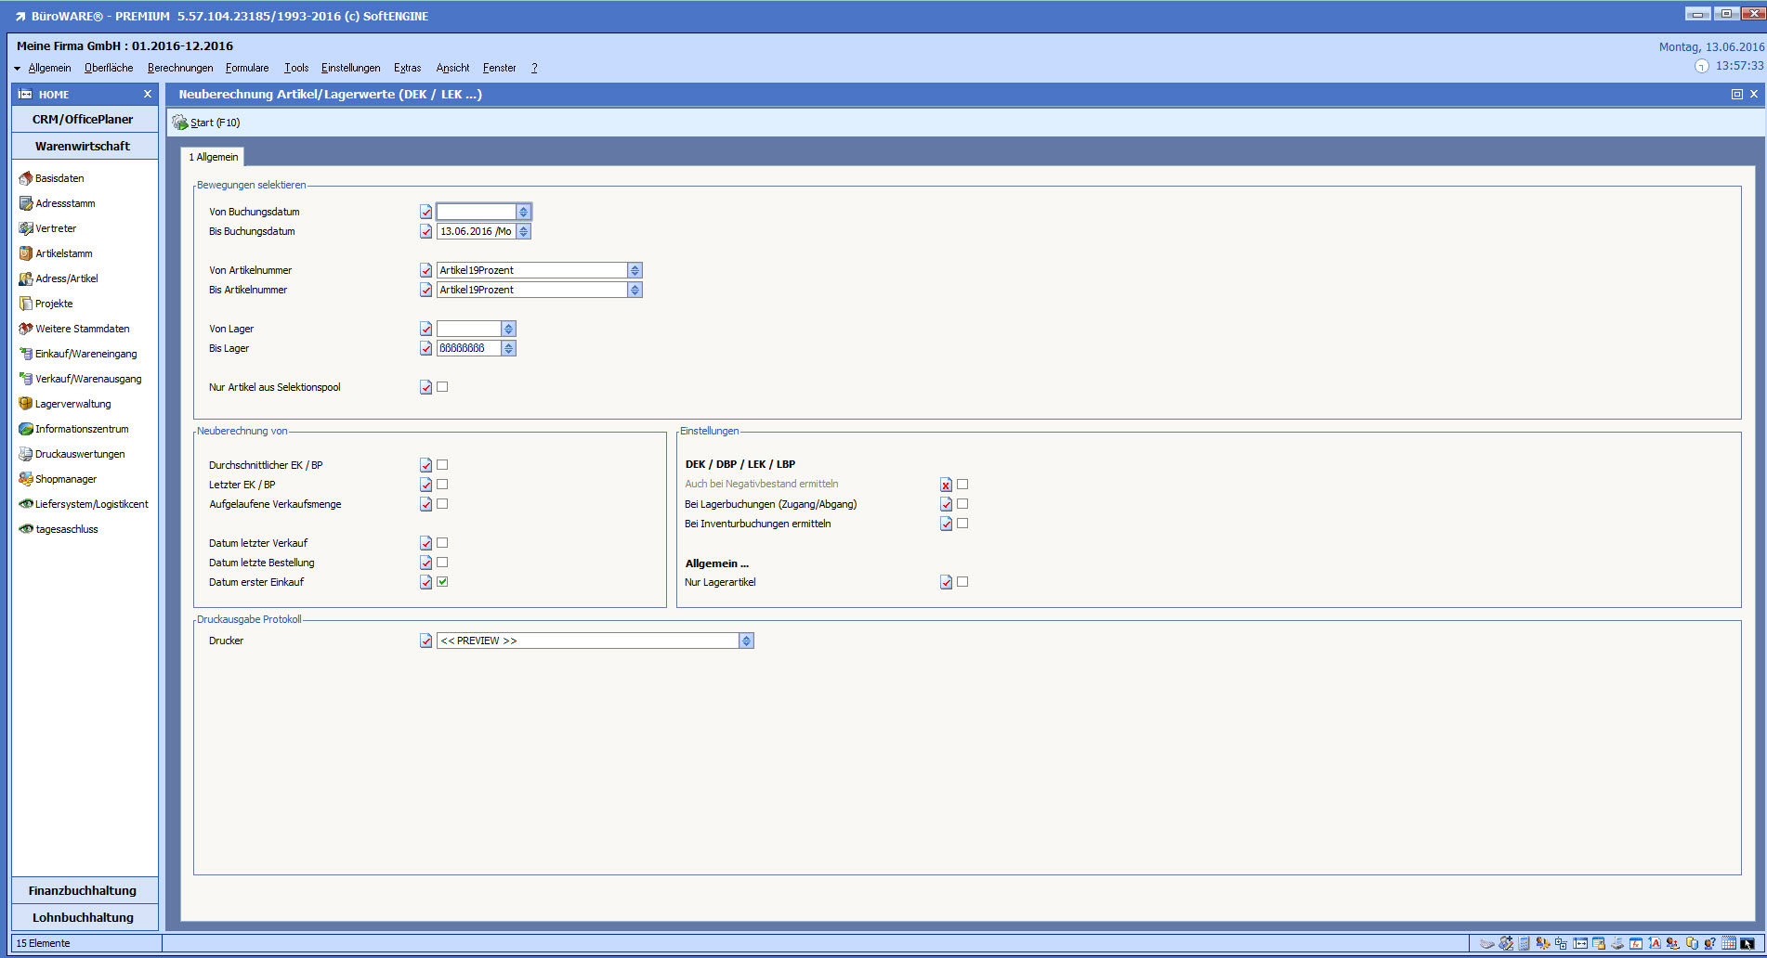
Task: Open the Artikelstamm module icon
Action: [26, 253]
